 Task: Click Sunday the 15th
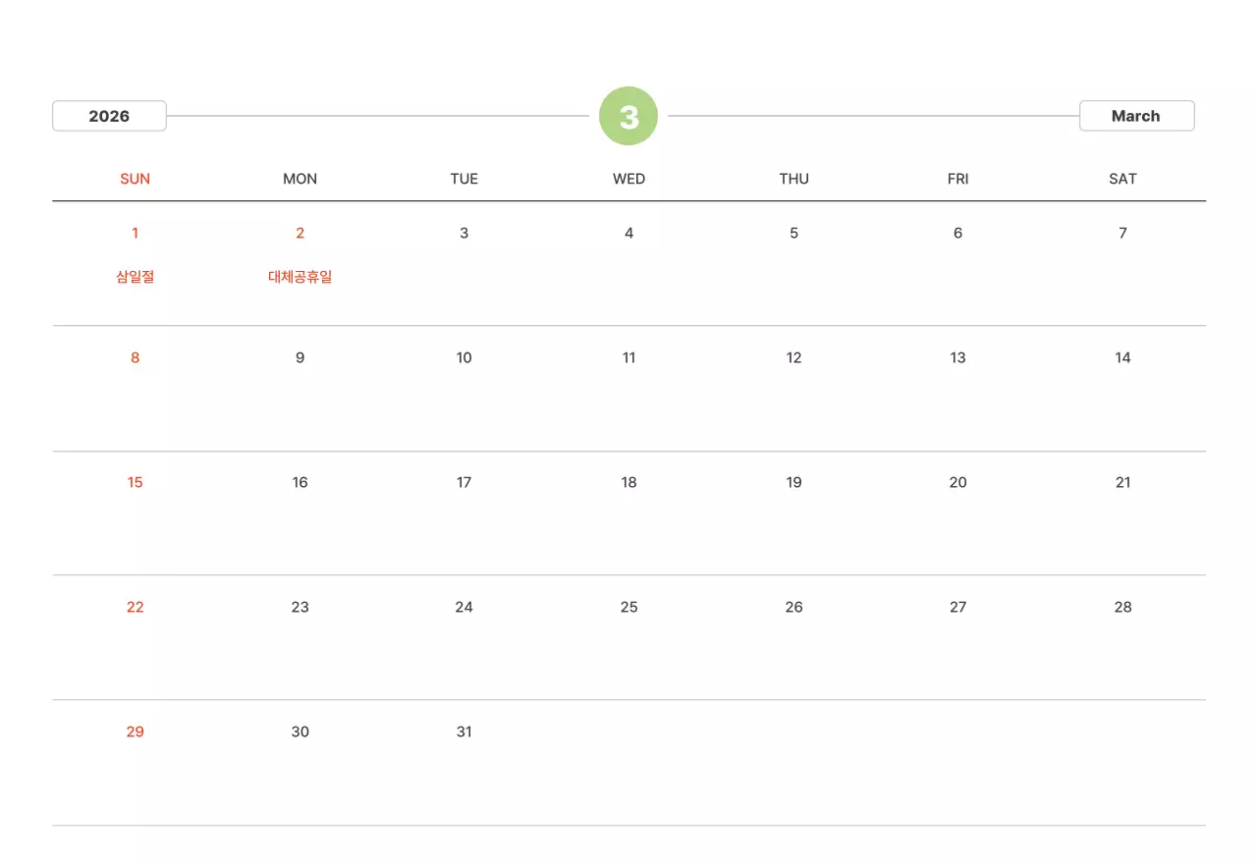(136, 482)
